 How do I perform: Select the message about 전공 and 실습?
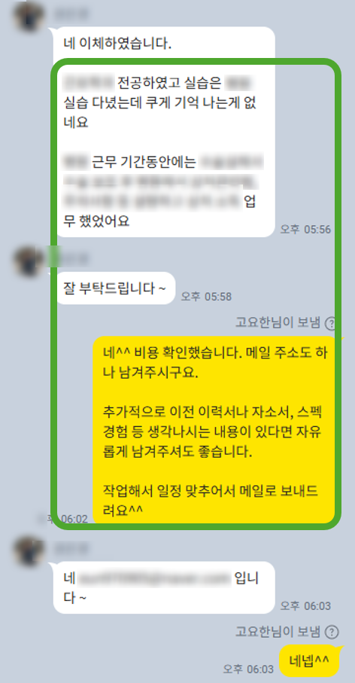click(165, 151)
